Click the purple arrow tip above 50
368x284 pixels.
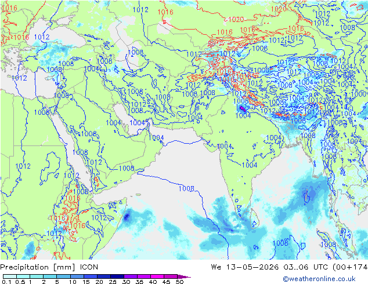tap(184, 276)
